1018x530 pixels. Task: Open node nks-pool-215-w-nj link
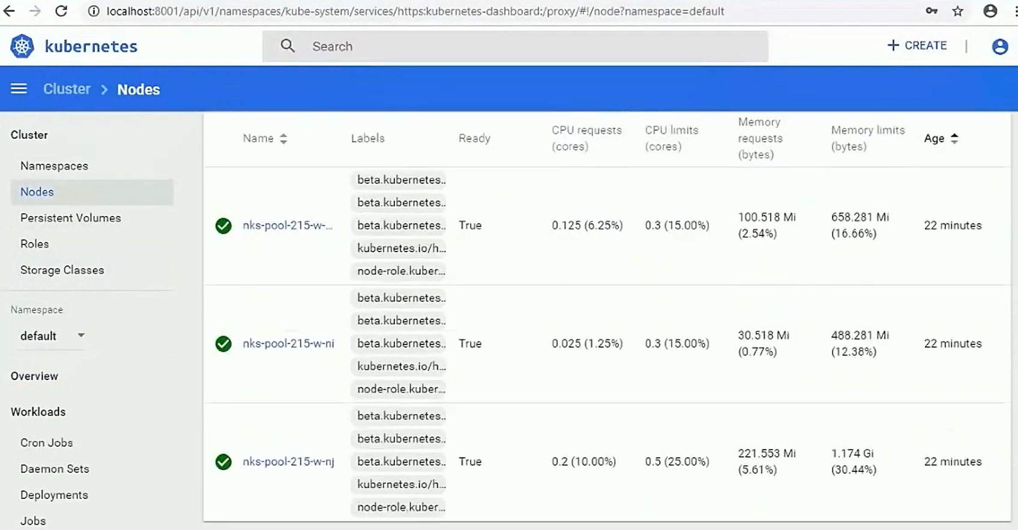click(288, 462)
